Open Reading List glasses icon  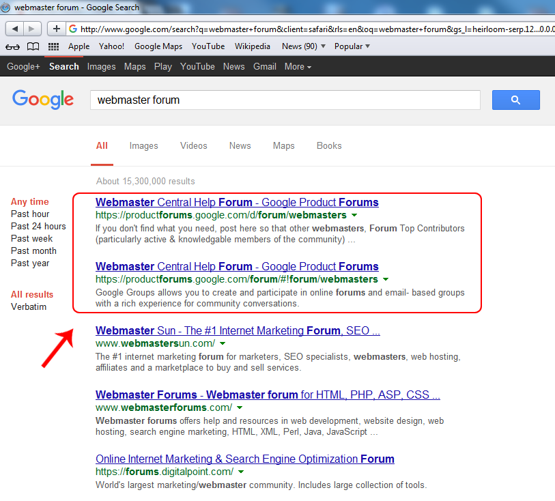pos(12,46)
